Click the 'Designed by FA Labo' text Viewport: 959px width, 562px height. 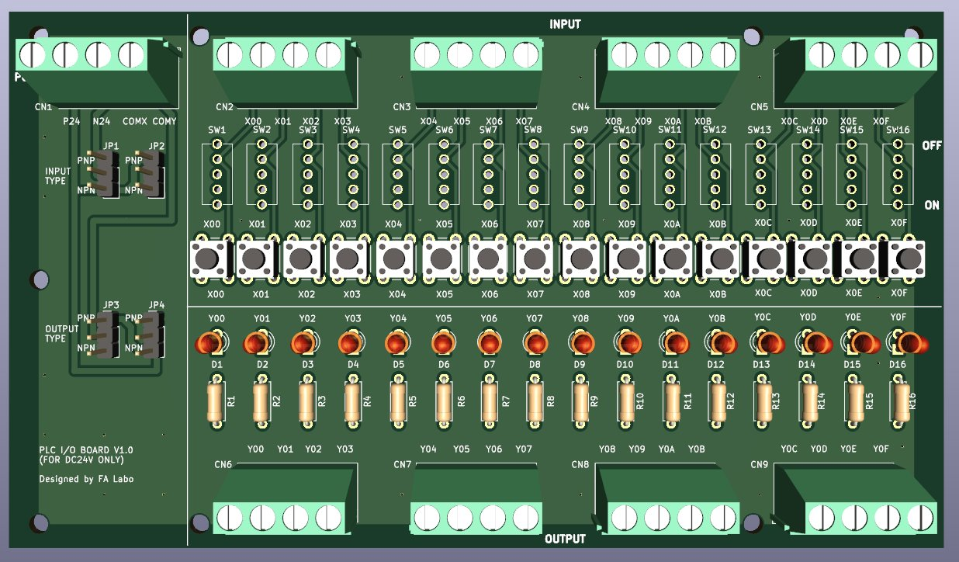(86, 479)
